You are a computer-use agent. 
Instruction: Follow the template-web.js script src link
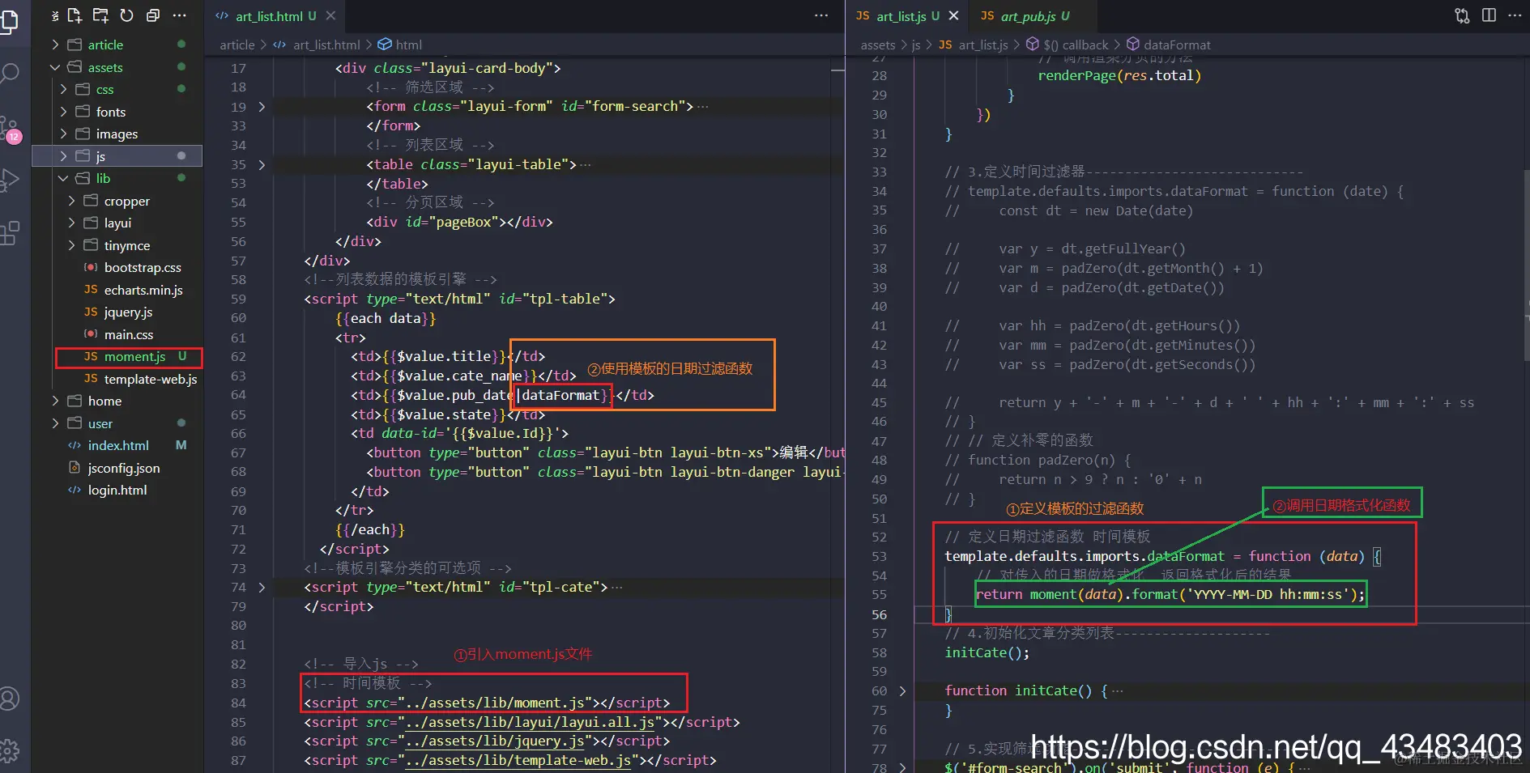pos(518,760)
